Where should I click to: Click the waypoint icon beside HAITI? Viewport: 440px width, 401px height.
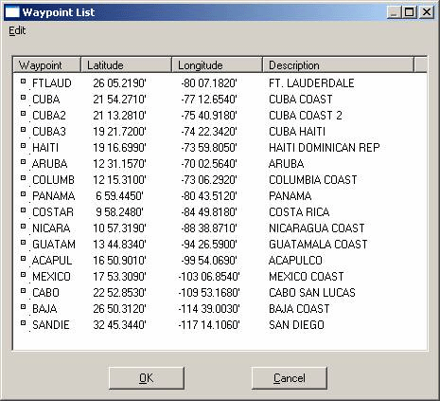tap(23, 146)
